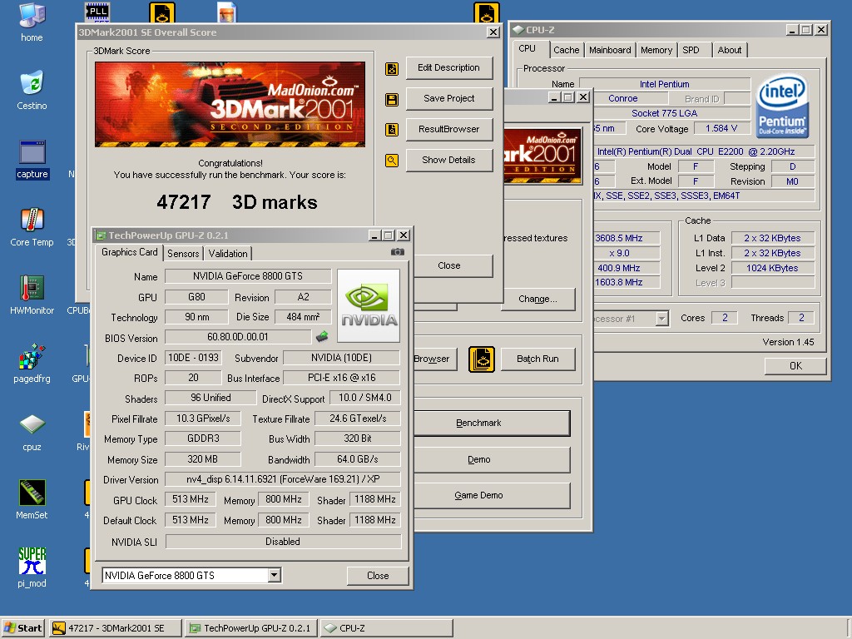Click the GPU-Z Name field
This screenshot has width=852, height=639.
pyautogui.click(x=248, y=276)
